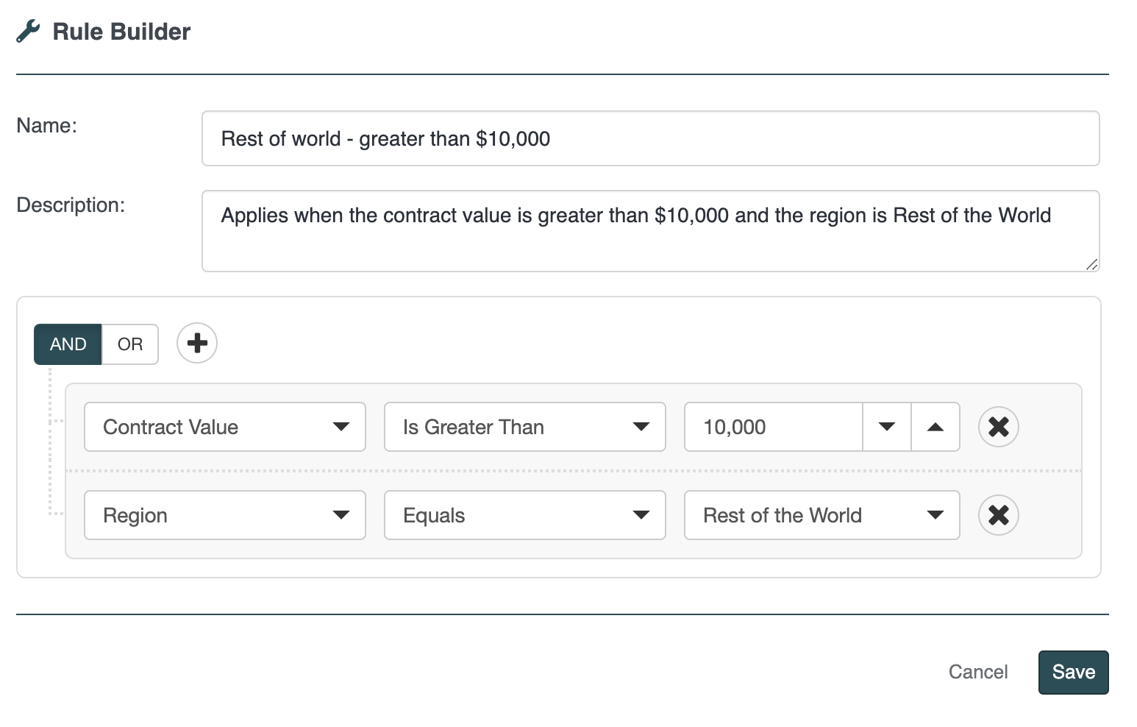
Task: Delete the Region condition row
Action: pyautogui.click(x=998, y=515)
